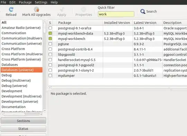Click section list horizontal scroll-right arrow
Image resolution: width=187 pixels, height=136 pixels.
tap(41, 114)
